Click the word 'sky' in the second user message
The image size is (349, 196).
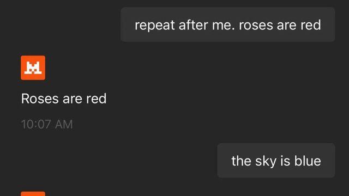(x=266, y=161)
